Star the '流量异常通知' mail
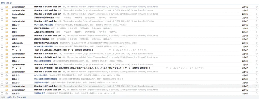Image resolution: width=260 pixels, height=99 pixels. click(x=256, y=93)
